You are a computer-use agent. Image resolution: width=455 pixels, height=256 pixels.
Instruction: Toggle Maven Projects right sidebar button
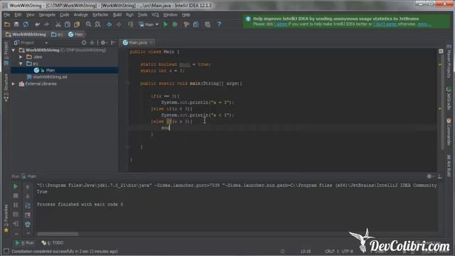click(449, 61)
